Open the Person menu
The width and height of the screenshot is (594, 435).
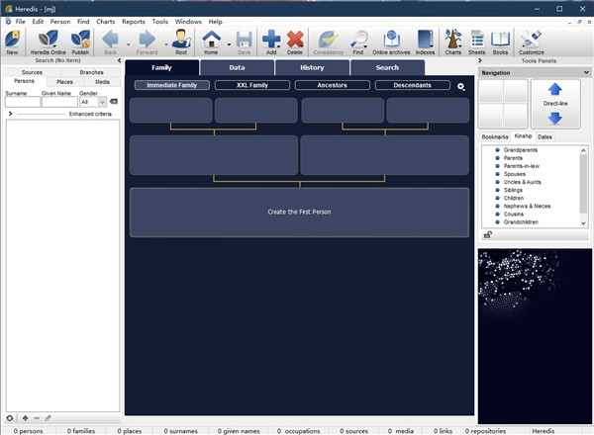(x=60, y=22)
